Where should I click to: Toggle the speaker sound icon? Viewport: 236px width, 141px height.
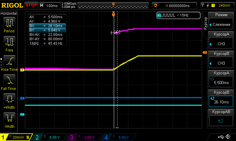pyautogui.click(x=228, y=137)
